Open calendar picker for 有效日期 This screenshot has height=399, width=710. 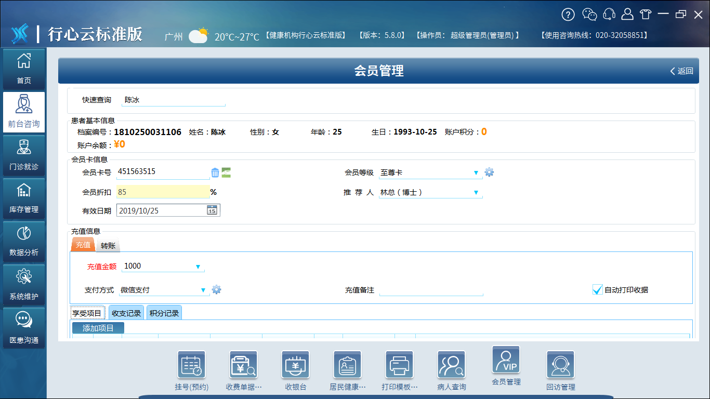(x=212, y=210)
